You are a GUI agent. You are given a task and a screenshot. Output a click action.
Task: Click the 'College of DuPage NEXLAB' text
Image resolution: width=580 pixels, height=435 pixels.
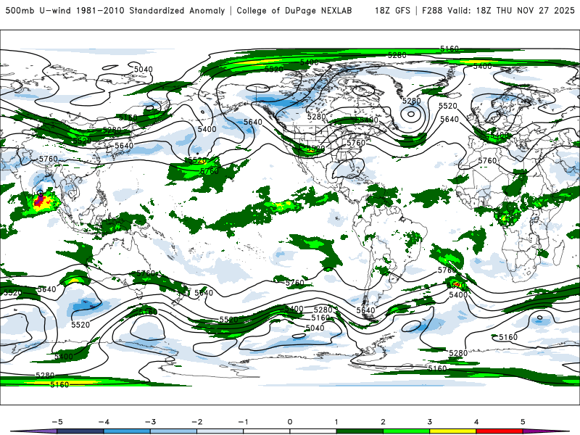(294, 11)
